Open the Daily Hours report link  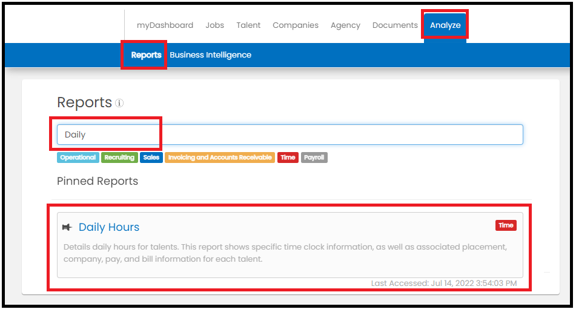109,227
